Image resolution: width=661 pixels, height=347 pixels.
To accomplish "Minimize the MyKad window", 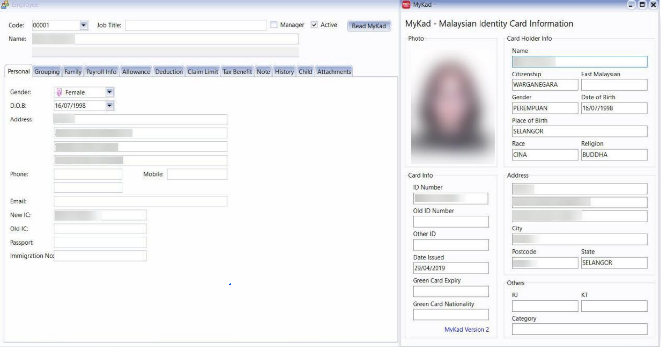I will click(x=631, y=5).
